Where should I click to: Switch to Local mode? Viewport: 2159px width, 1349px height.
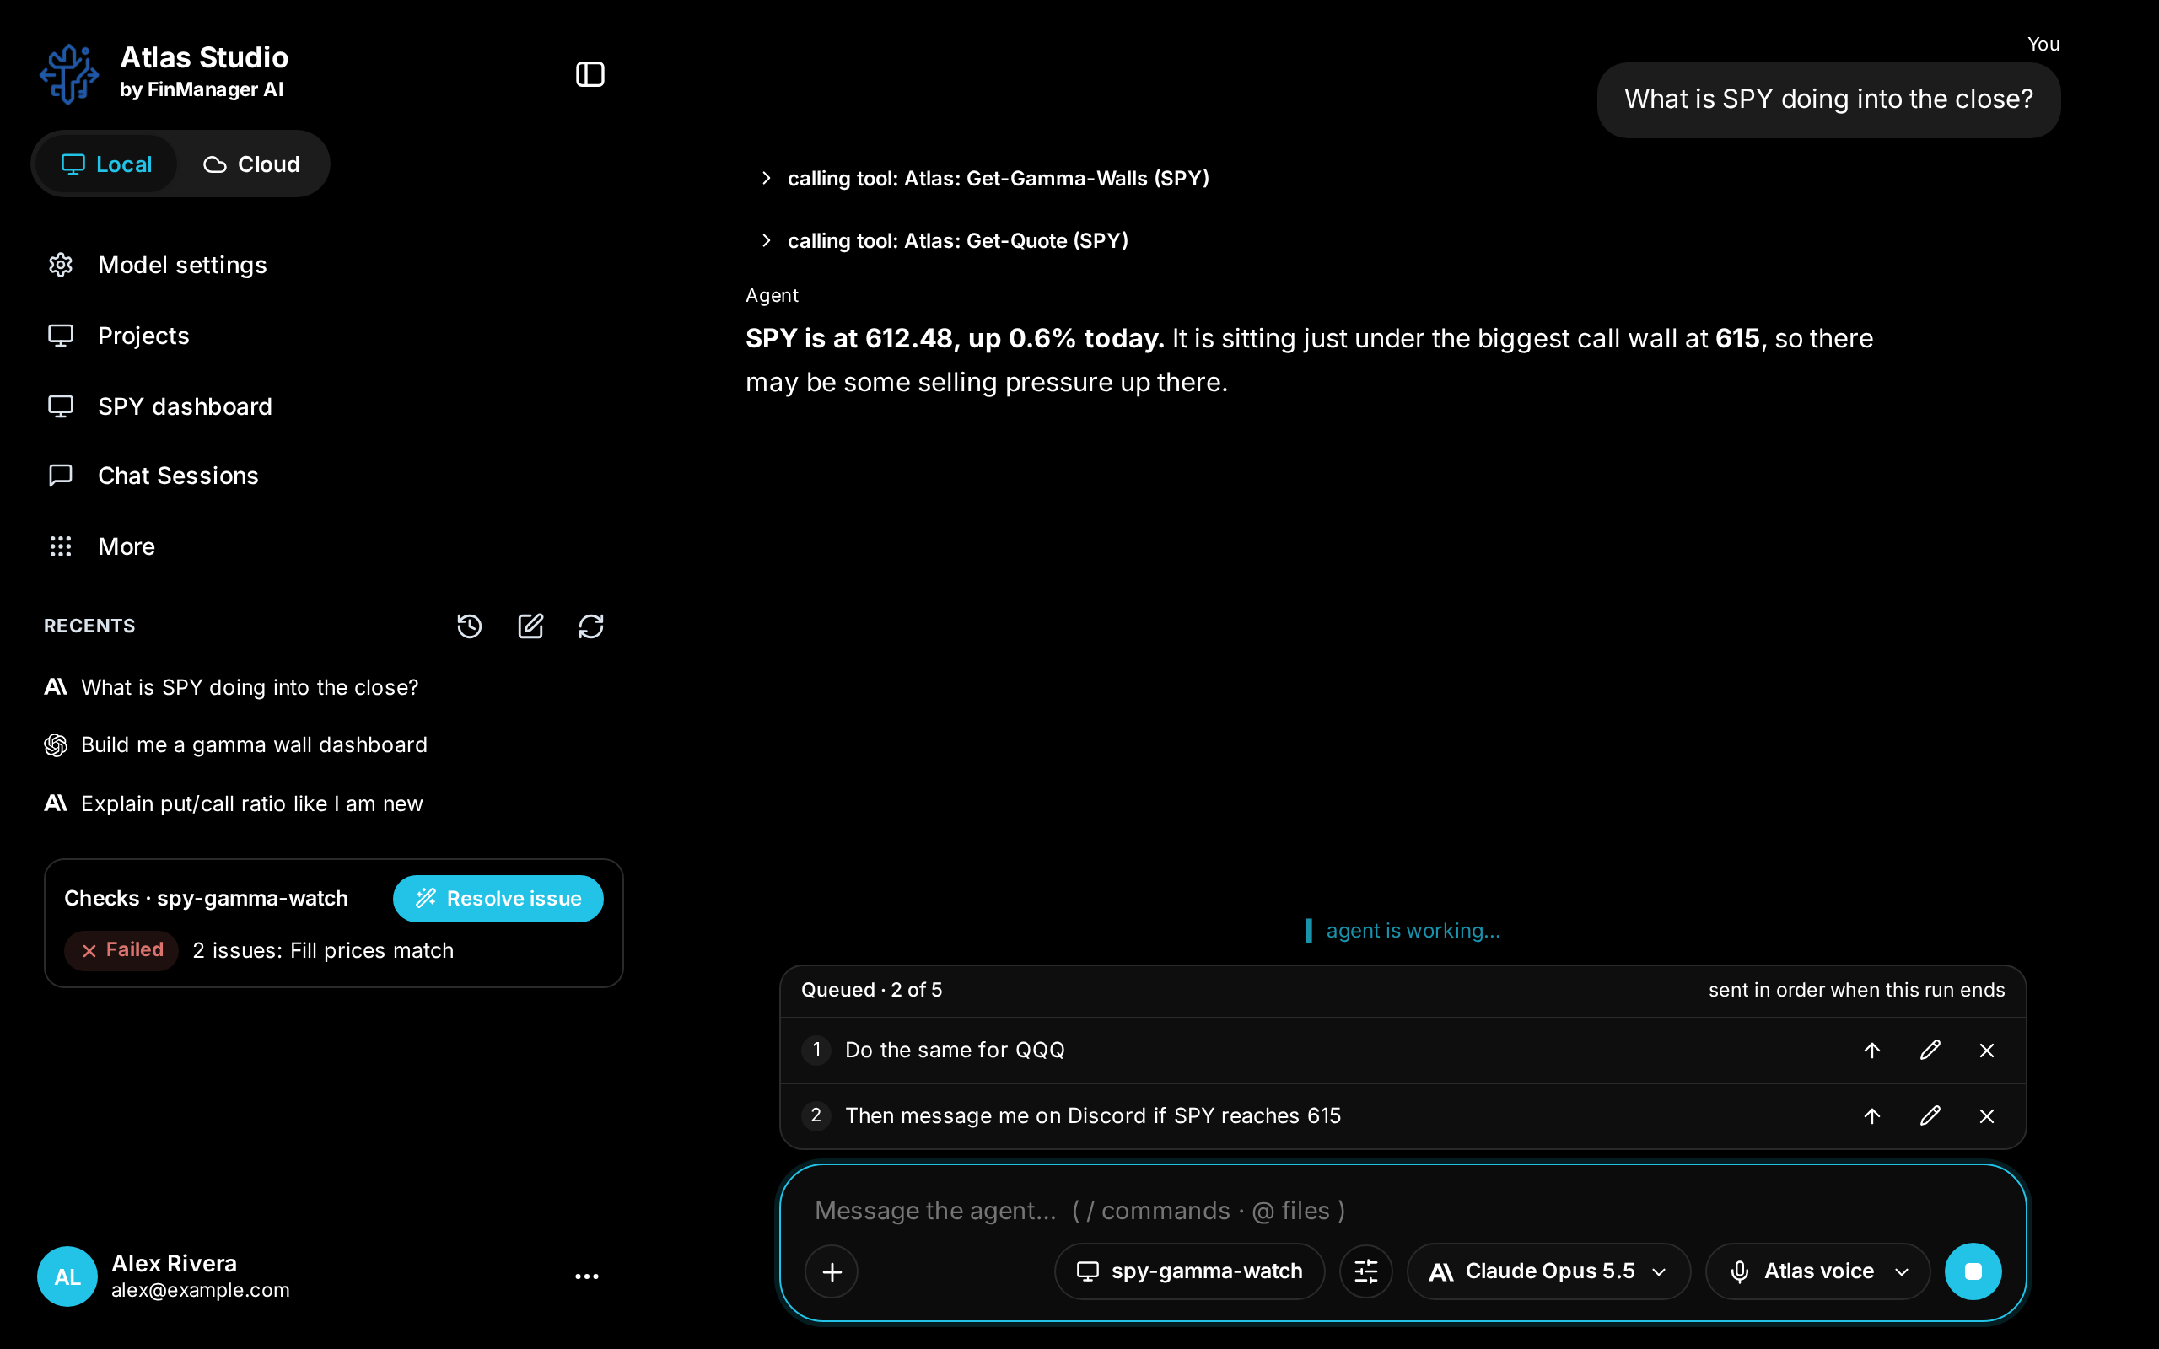(106, 164)
